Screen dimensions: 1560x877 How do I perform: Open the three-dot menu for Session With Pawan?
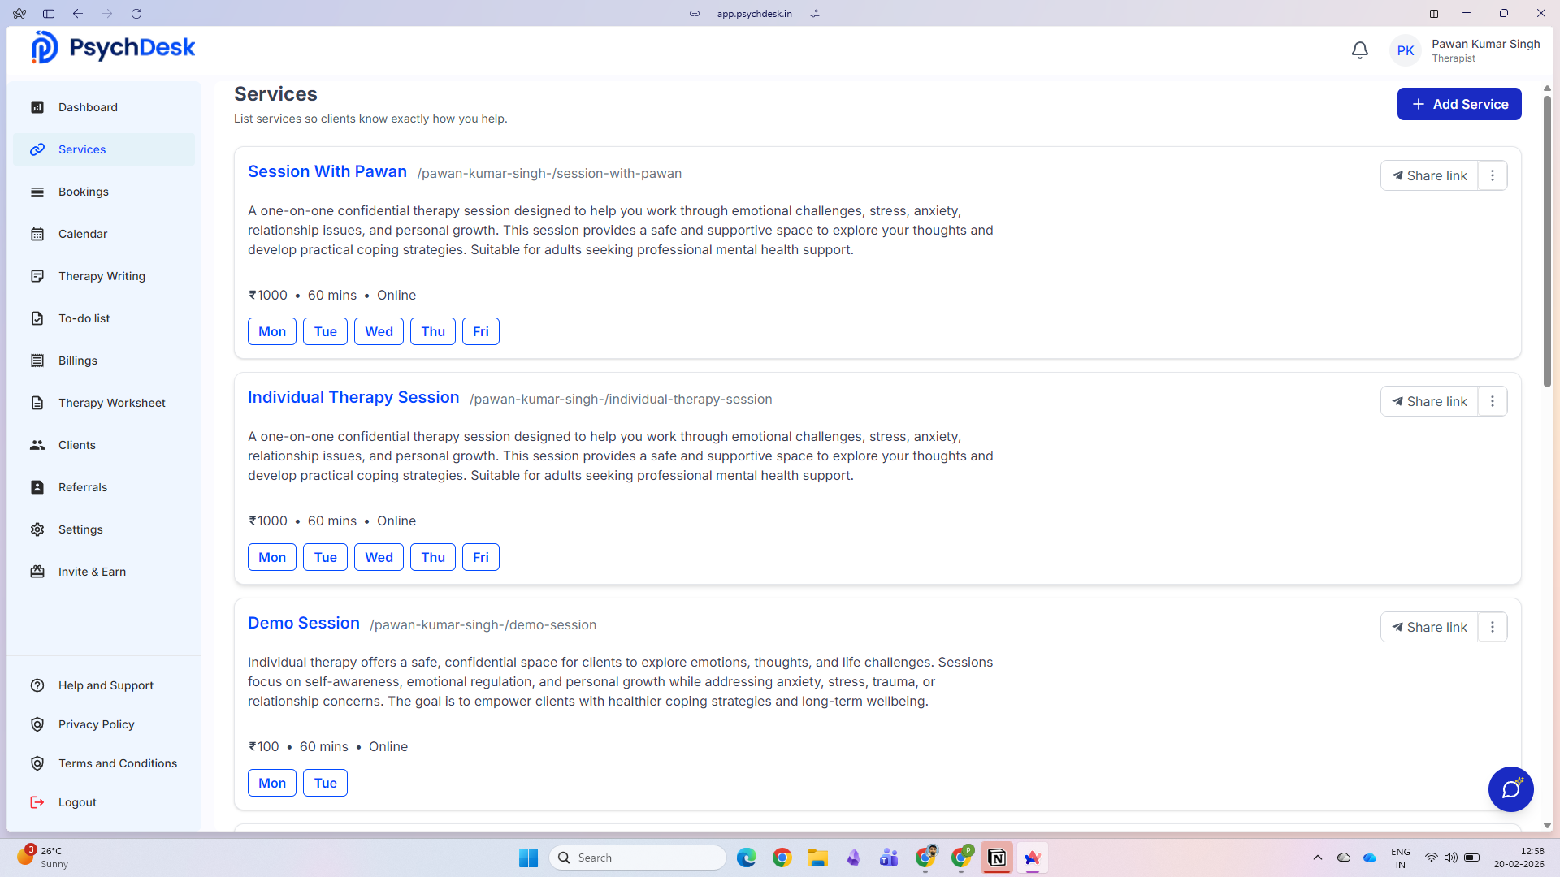point(1492,175)
